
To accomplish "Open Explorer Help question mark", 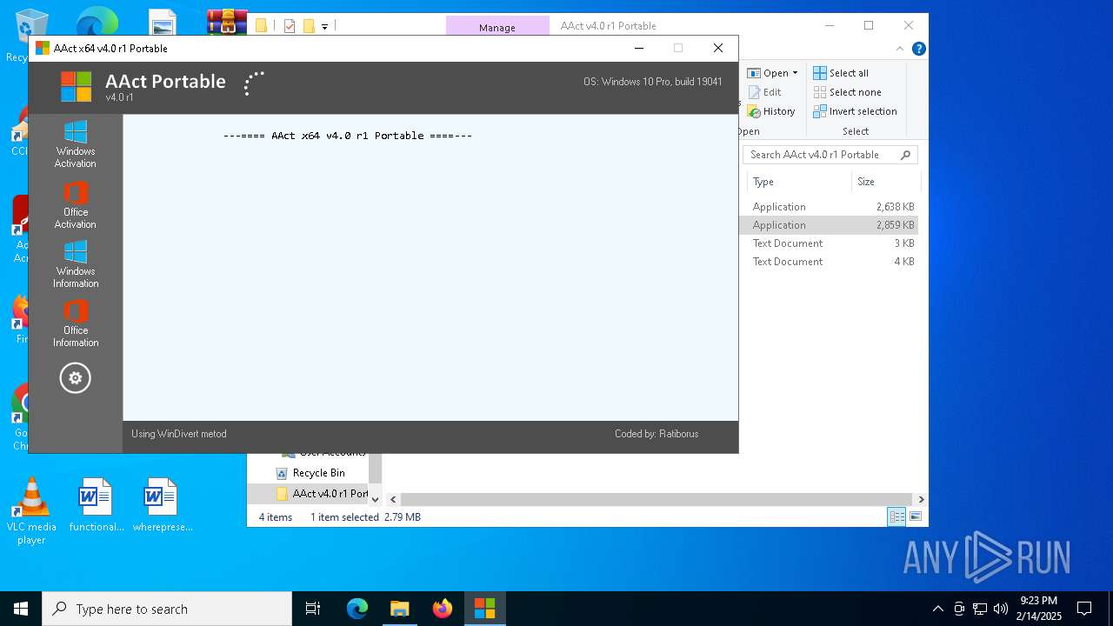I will click(x=918, y=49).
